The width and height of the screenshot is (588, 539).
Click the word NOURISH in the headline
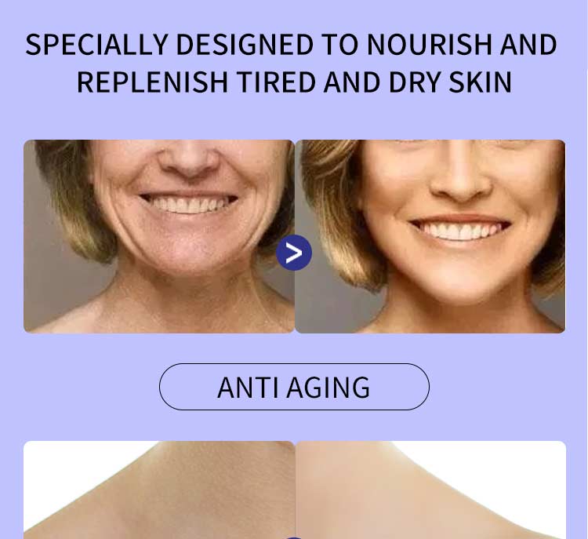coord(429,45)
